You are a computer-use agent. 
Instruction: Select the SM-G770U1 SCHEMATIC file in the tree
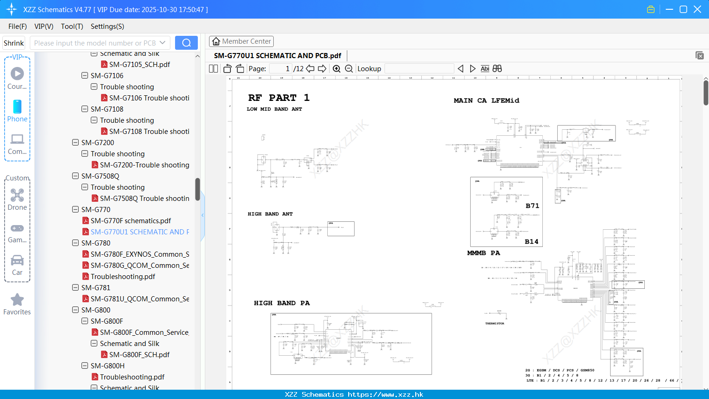pyautogui.click(x=135, y=232)
